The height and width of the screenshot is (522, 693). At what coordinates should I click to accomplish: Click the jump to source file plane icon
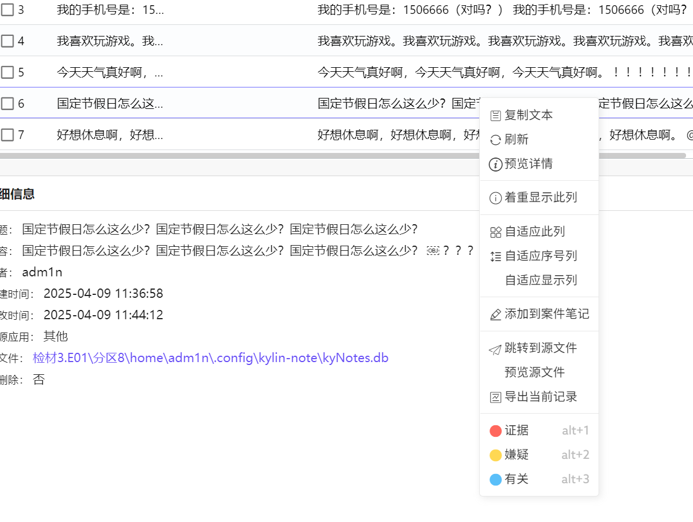(x=495, y=349)
